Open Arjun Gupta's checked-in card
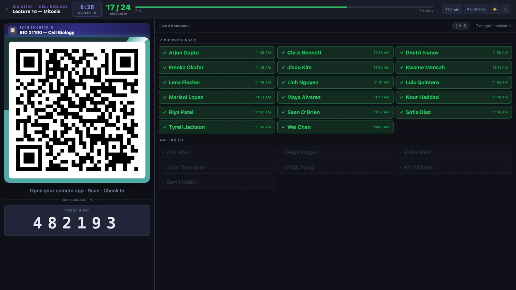This screenshot has width=516, height=290. [217, 53]
